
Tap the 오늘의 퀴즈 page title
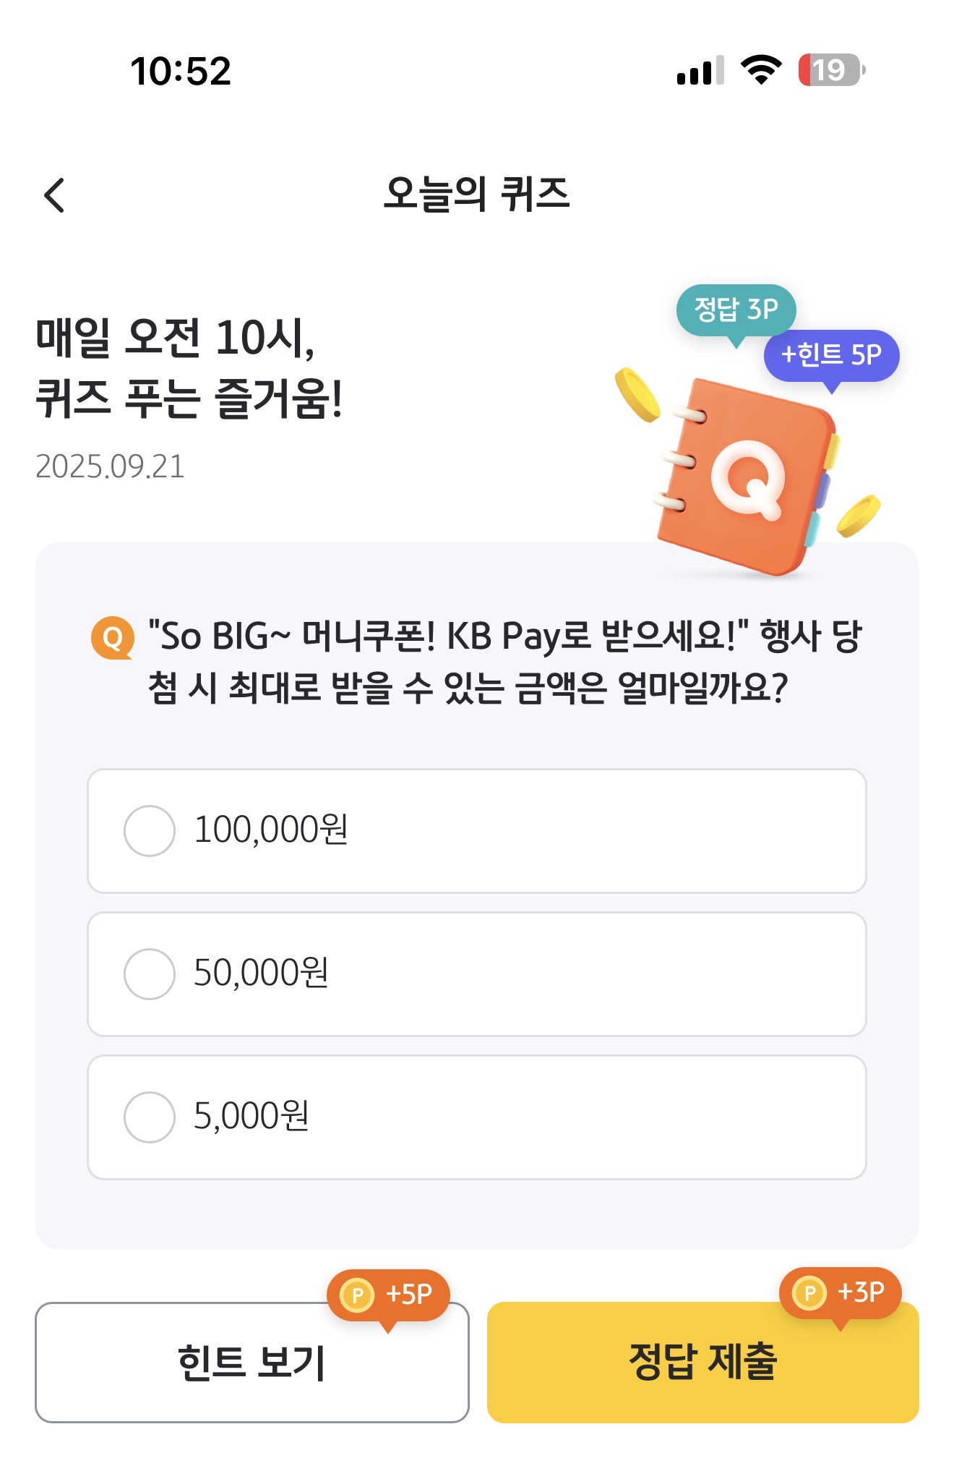tap(477, 195)
